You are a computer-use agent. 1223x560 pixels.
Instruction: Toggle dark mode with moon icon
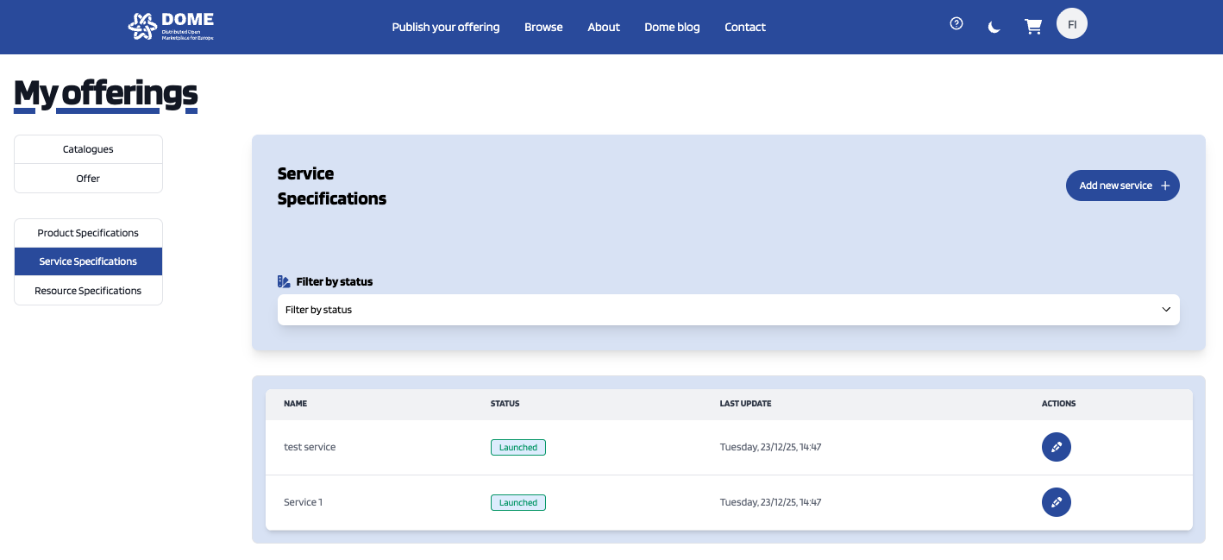(x=994, y=27)
